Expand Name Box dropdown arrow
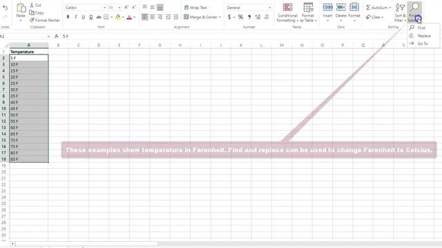442x248 pixels. click(x=48, y=37)
